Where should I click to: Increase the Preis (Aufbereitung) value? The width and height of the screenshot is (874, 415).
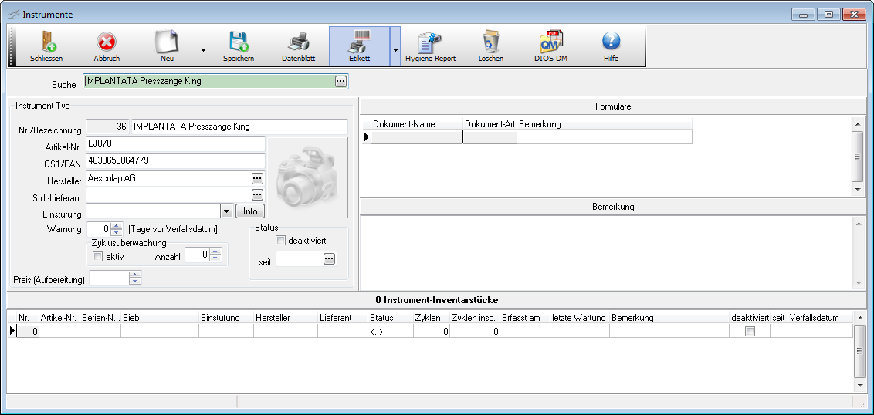(135, 275)
